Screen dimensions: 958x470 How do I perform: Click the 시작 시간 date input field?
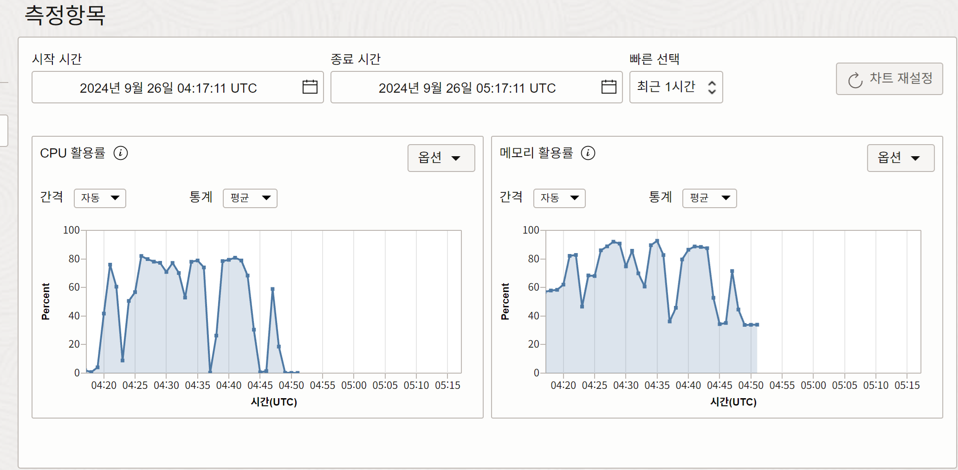click(168, 88)
